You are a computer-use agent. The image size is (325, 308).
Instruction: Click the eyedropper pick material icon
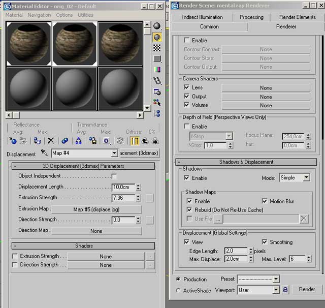click(44, 153)
